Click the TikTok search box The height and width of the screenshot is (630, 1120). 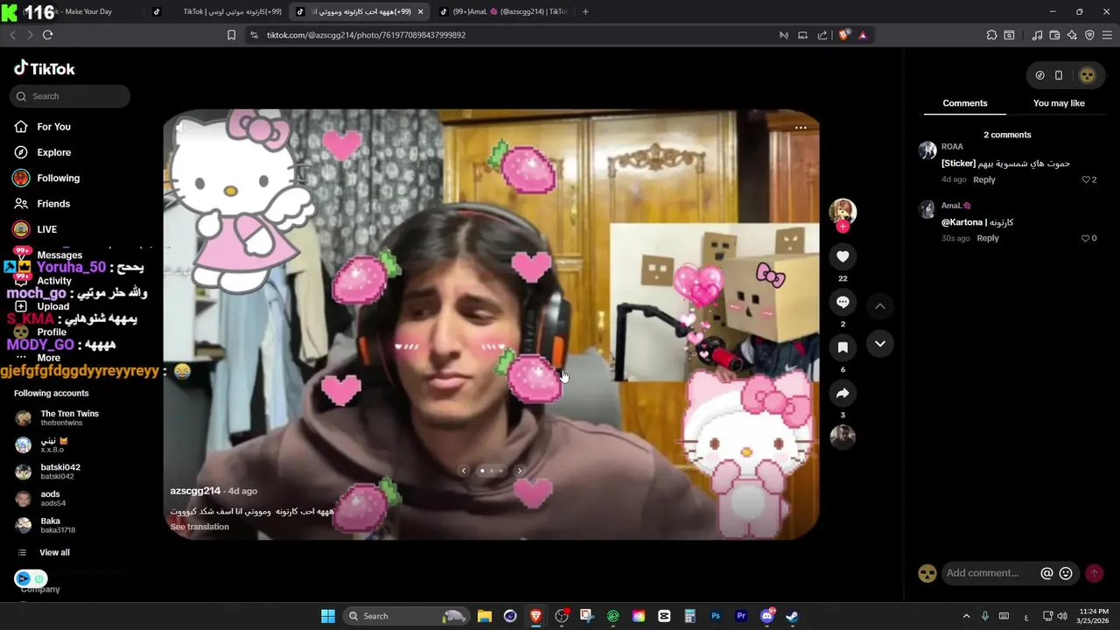tap(70, 96)
